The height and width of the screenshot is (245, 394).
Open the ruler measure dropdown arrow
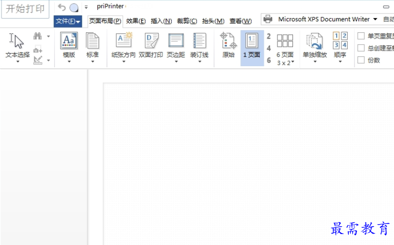(48, 60)
